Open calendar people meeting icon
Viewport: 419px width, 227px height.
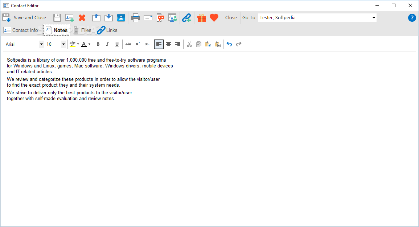[x=173, y=18]
